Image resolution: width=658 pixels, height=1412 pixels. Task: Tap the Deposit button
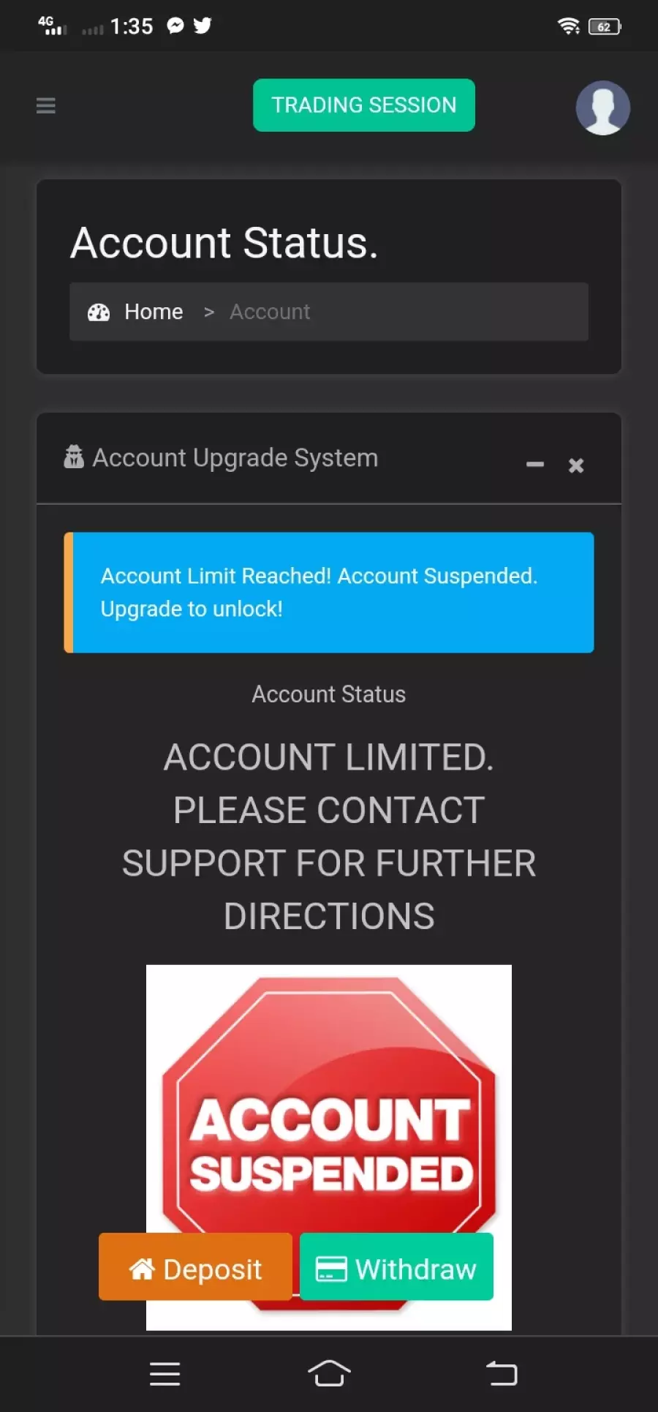[195, 1266]
